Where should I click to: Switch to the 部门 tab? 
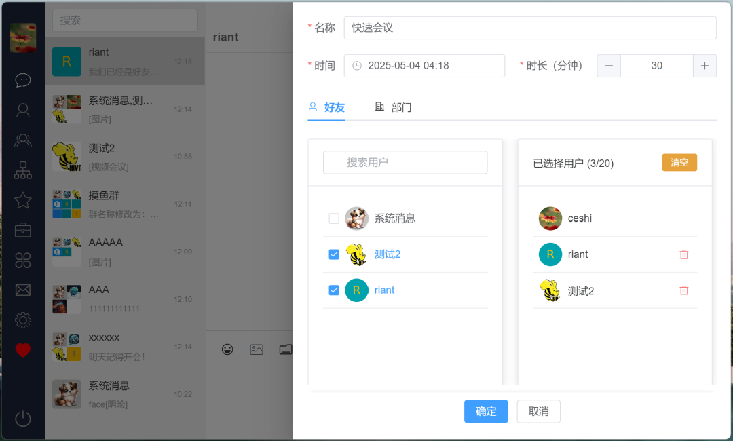[394, 107]
